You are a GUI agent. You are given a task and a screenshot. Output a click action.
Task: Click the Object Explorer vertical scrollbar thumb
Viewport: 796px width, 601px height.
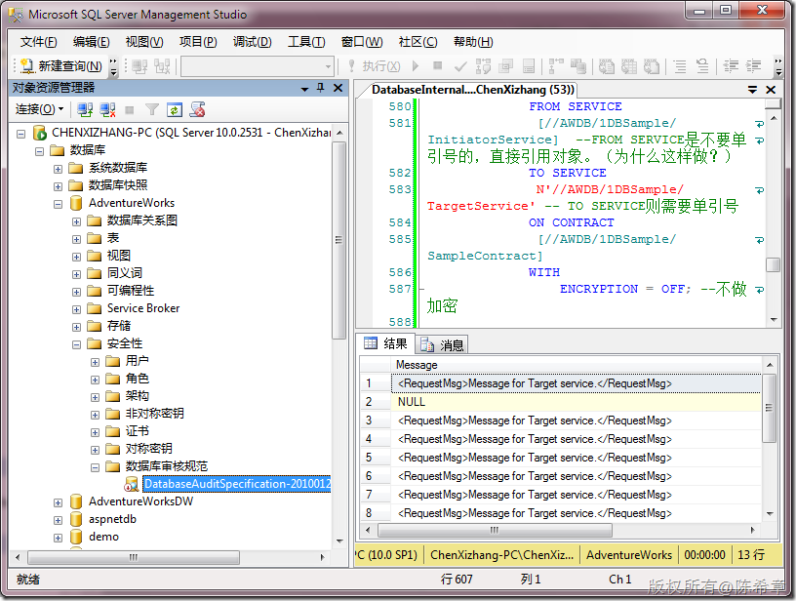(x=338, y=240)
